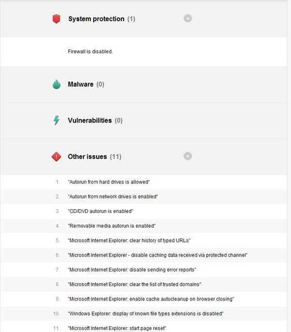Screen dimensions: 291x332
Task: Click 'disable sending error reports' issue
Action: coord(132,270)
